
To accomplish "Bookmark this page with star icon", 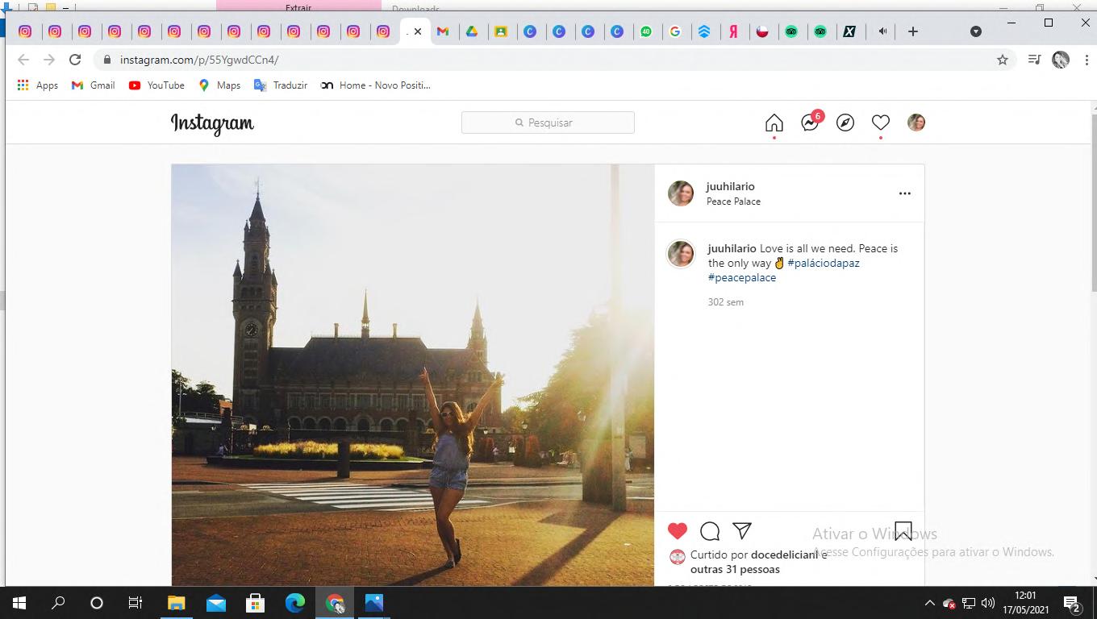I will pos(1003,60).
